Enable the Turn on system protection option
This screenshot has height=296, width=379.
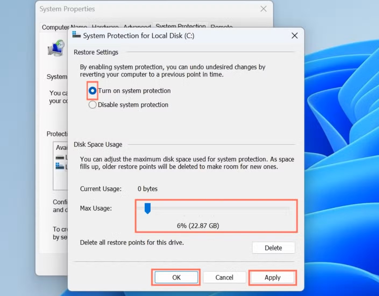92,91
